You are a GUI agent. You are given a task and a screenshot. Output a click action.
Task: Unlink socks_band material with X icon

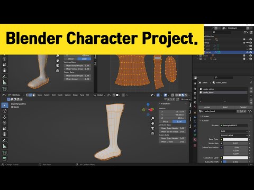click(244, 111)
